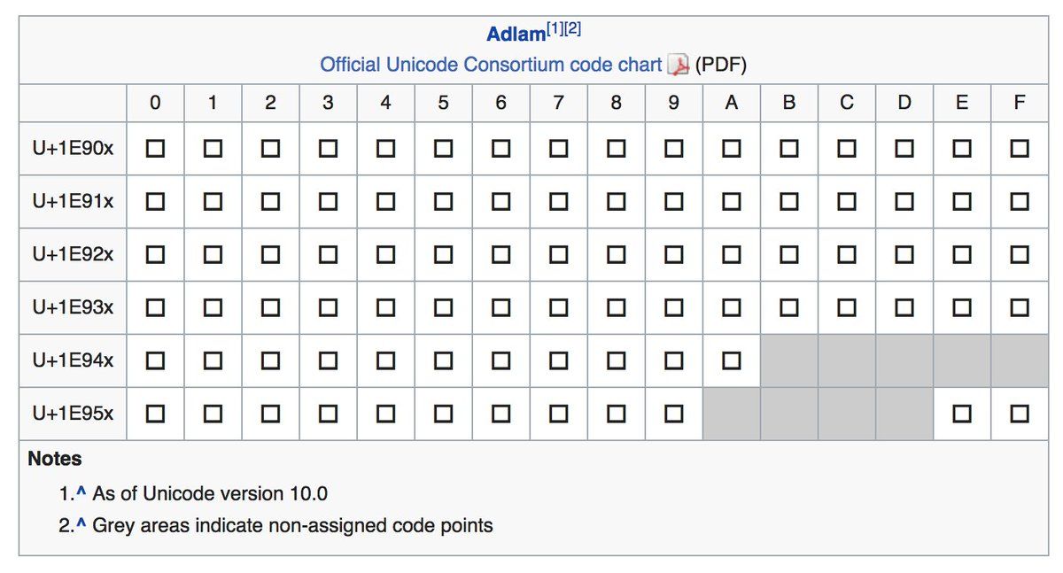Click the grey unassigned cell U+1E95x column A

tap(731, 414)
